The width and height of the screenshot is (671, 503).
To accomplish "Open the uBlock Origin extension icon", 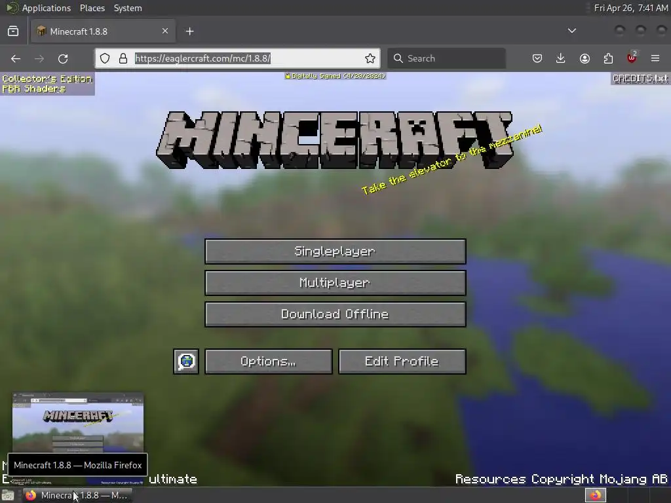I will point(632,58).
